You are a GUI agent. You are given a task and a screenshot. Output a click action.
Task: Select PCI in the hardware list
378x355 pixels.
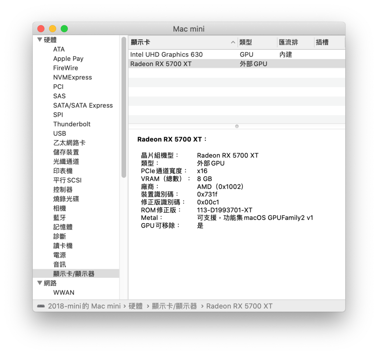click(58, 86)
